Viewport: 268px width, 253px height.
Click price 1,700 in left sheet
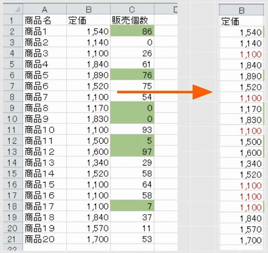click(89, 238)
